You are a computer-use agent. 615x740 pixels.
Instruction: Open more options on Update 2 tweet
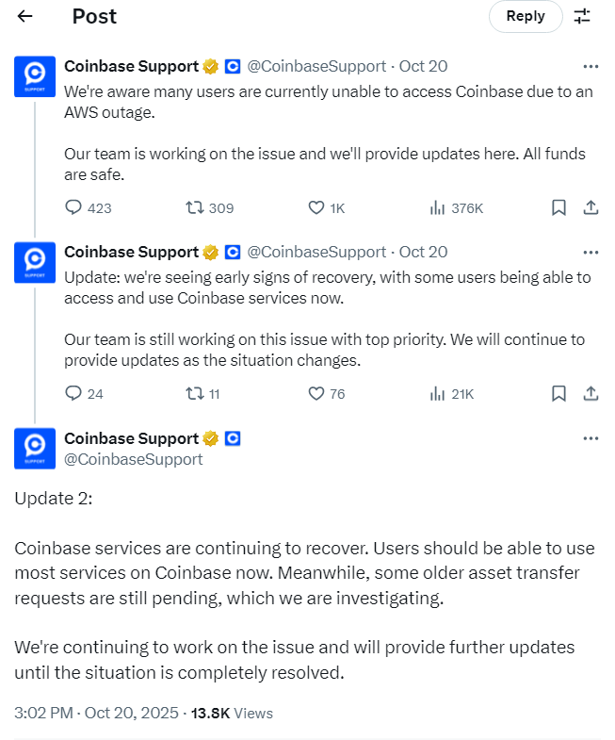point(591,438)
